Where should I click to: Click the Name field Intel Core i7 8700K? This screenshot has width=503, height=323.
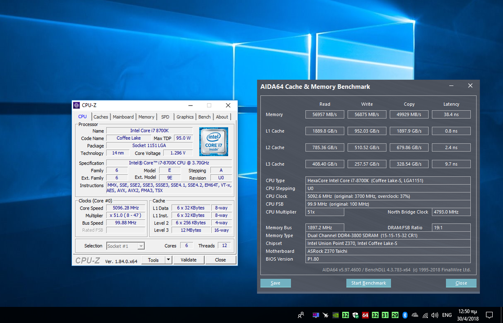pos(150,131)
